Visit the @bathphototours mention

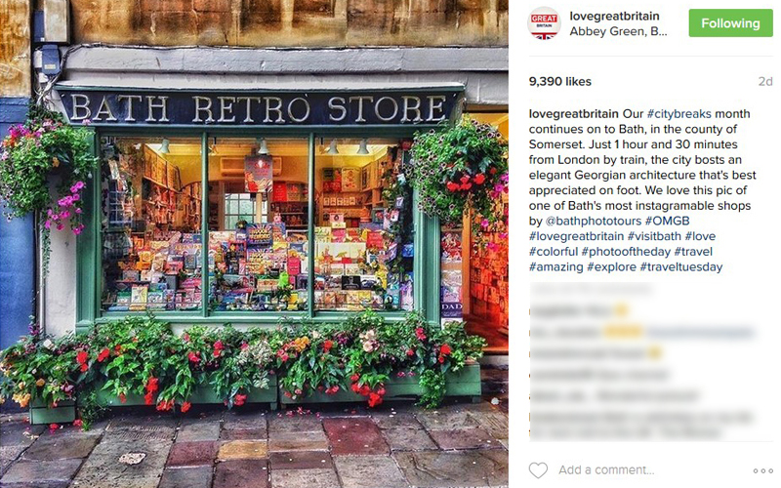tap(594, 221)
